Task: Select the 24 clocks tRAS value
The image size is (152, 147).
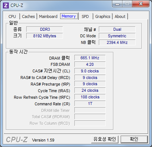Action: [x=90, y=90]
